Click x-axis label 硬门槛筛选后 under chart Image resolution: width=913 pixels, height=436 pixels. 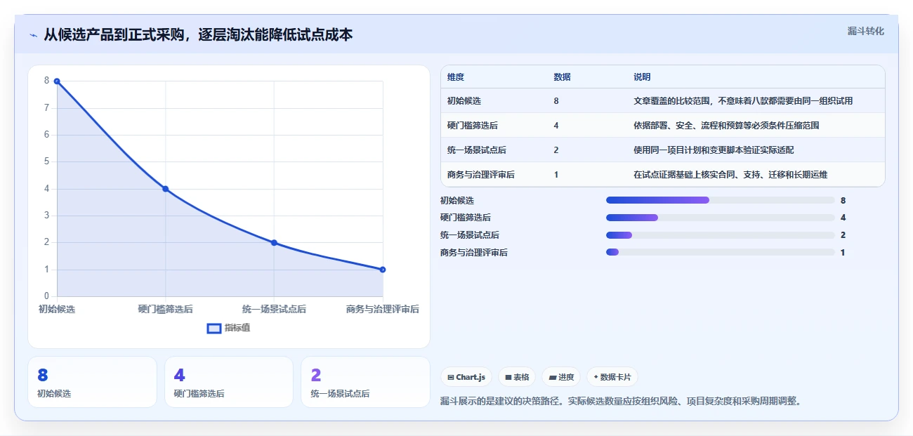(x=166, y=309)
